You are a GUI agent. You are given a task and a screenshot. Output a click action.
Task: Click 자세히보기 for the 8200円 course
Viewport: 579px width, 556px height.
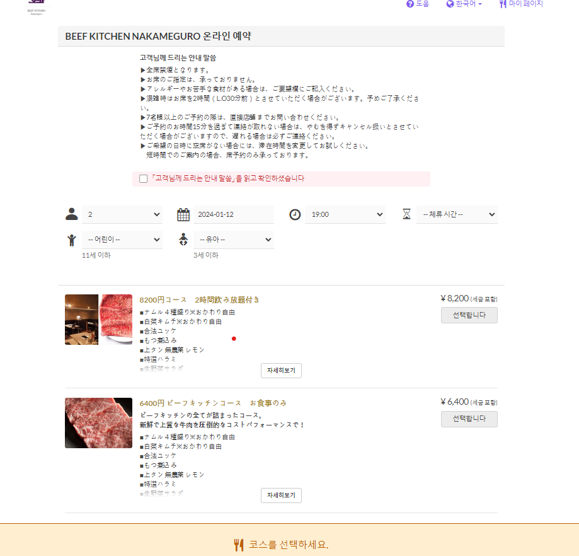[x=282, y=371]
